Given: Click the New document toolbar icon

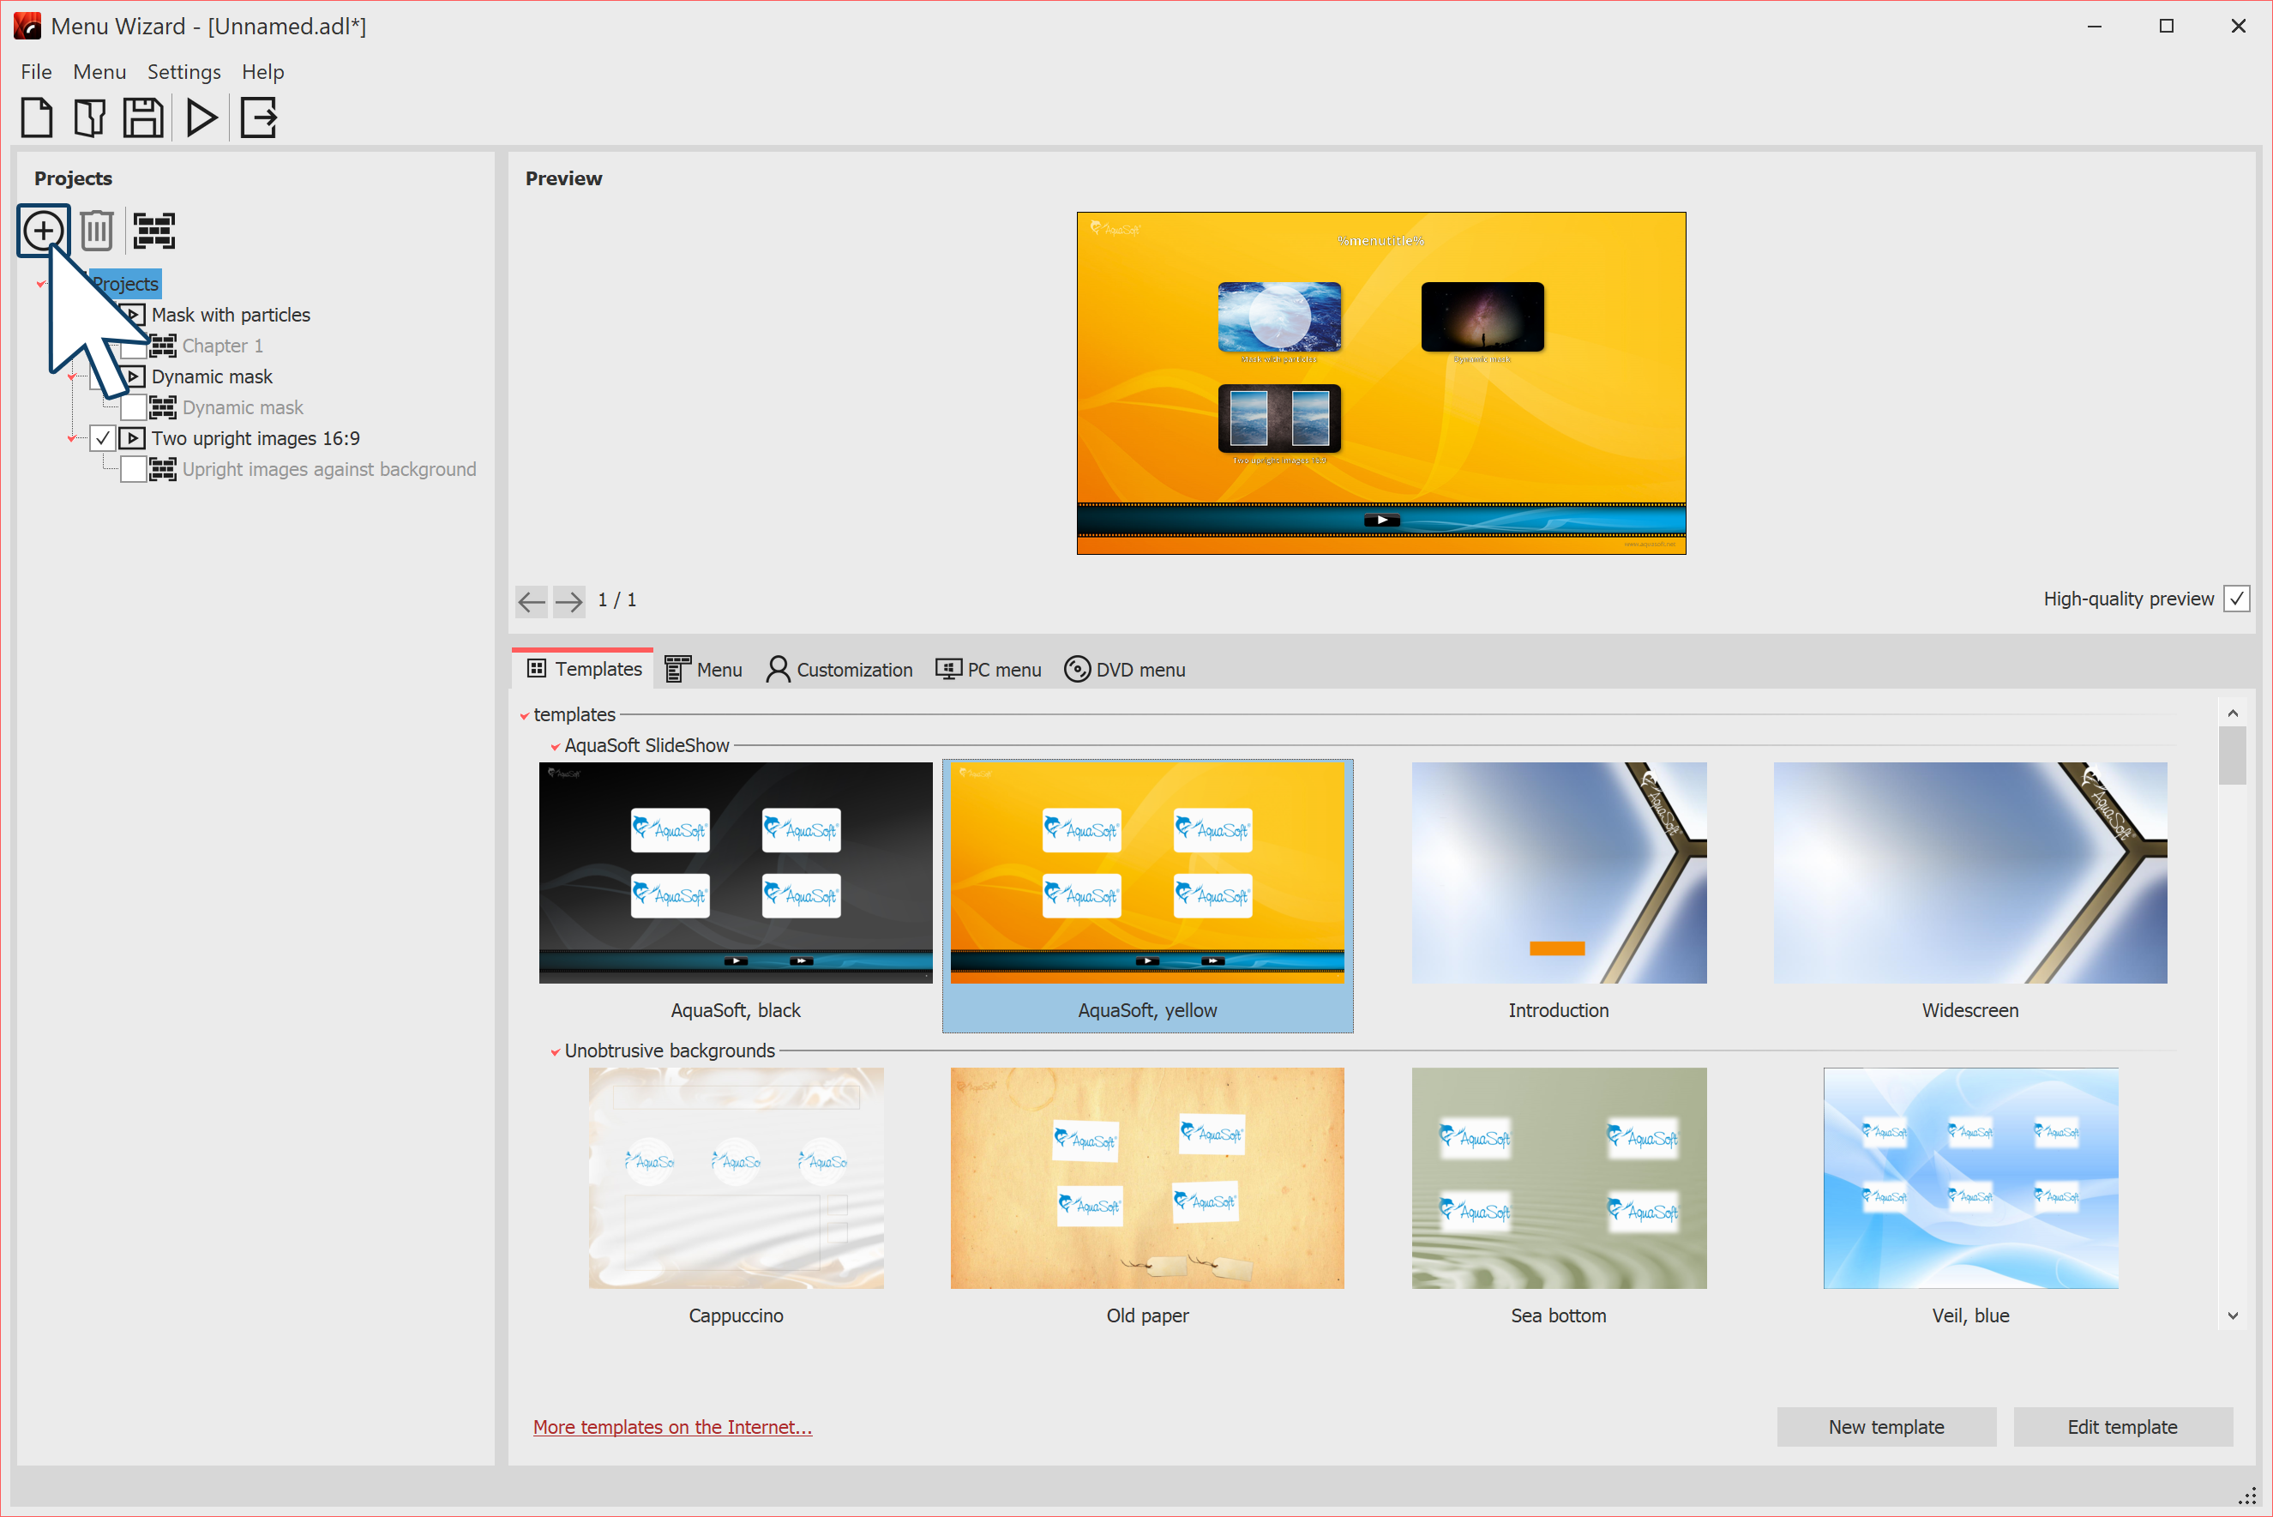Looking at the screenshot, I should [x=37, y=118].
